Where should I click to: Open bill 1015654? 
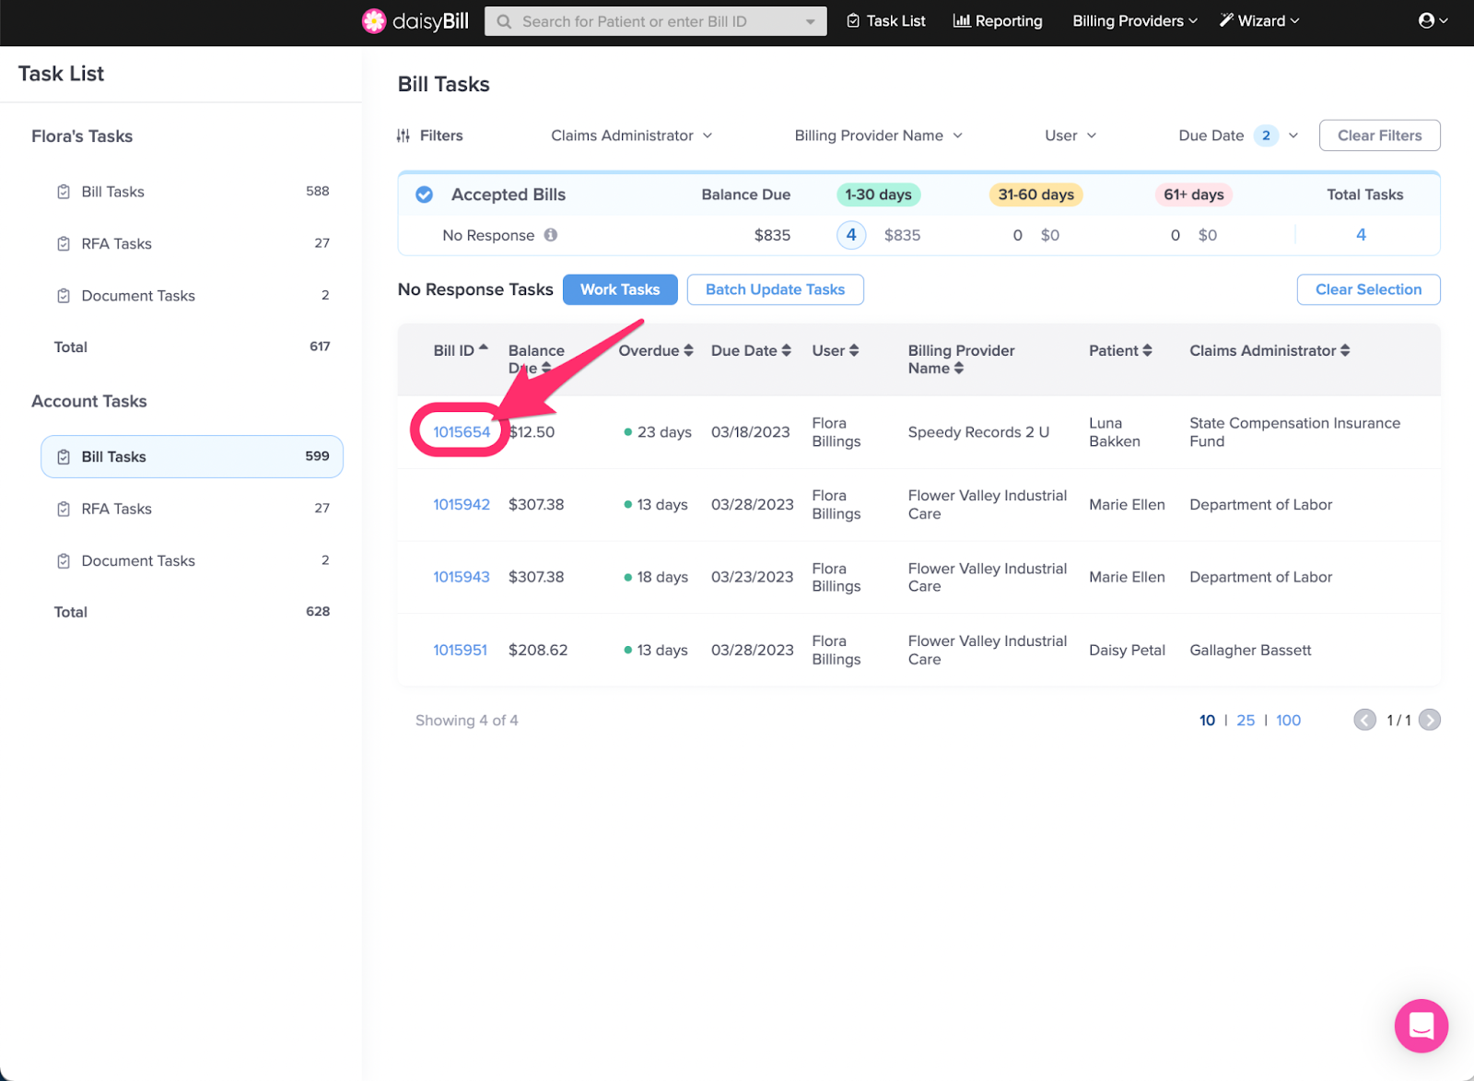point(461,431)
